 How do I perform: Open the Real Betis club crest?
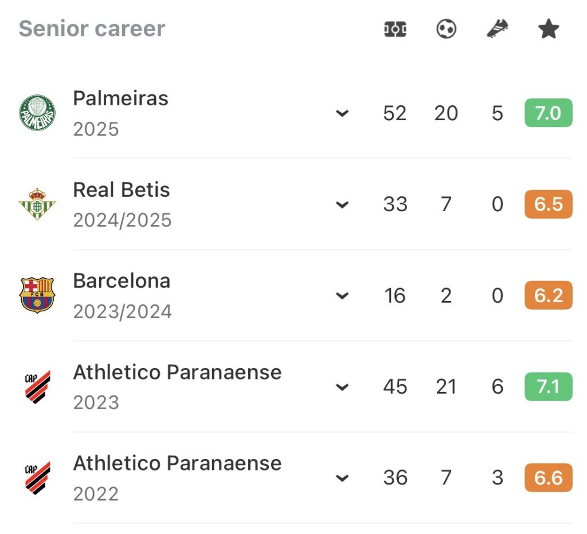tap(37, 204)
